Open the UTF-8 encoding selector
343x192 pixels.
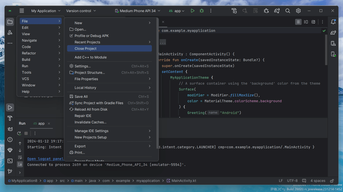pyautogui.click(x=292, y=181)
